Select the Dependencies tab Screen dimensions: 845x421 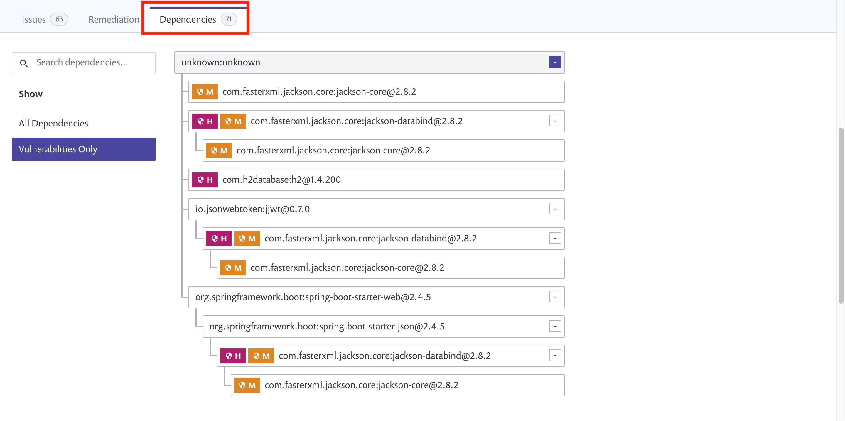tap(198, 19)
